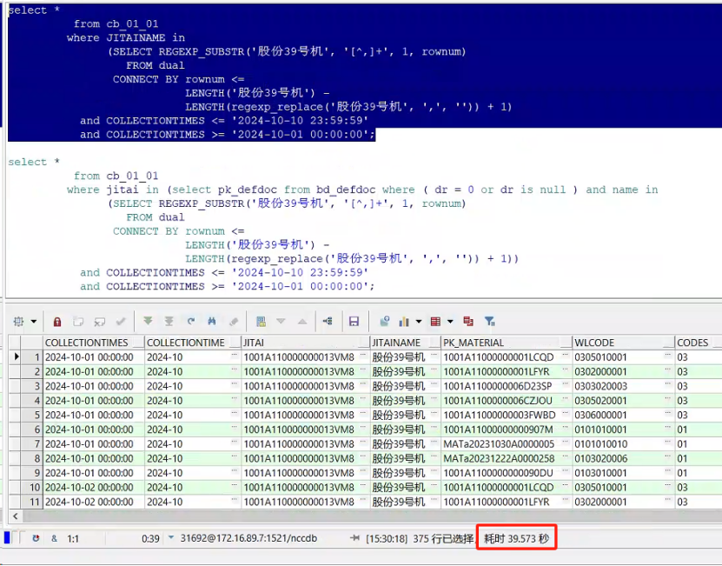Click the 'JITAINAME' keyword in first query
This screenshot has height=566, width=722.
(x=136, y=37)
